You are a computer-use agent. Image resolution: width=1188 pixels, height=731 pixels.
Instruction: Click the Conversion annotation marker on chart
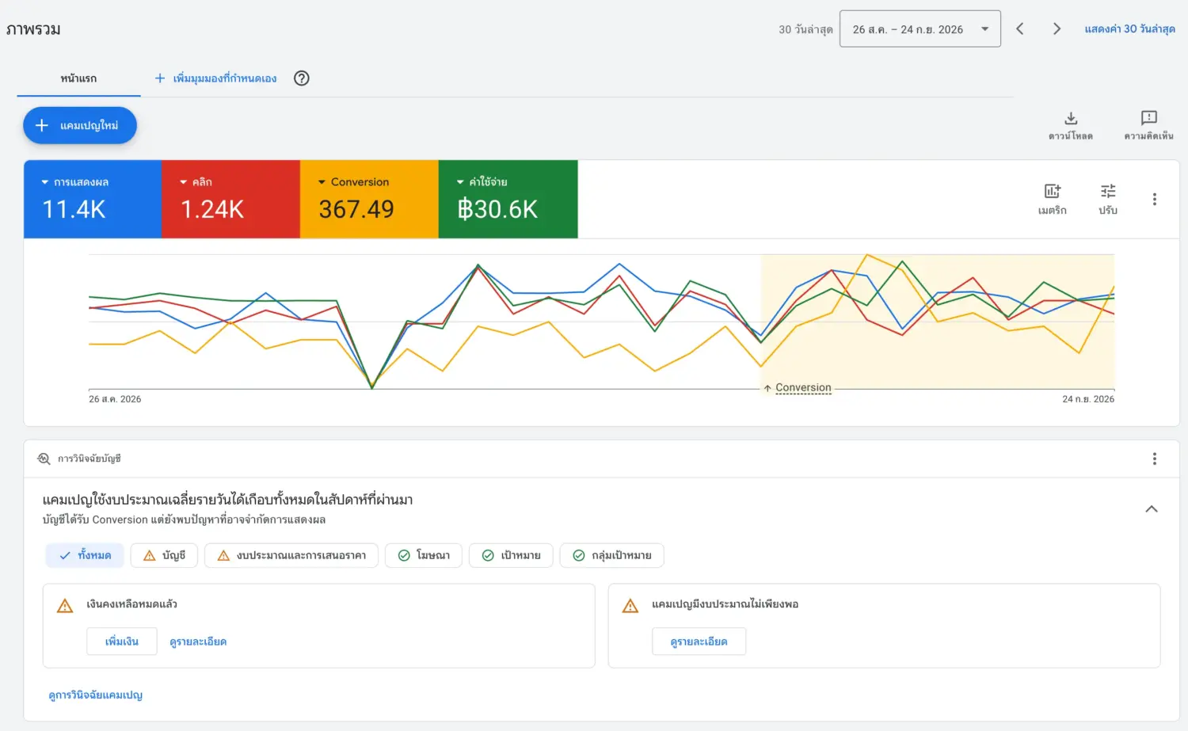(x=798, y=388)
